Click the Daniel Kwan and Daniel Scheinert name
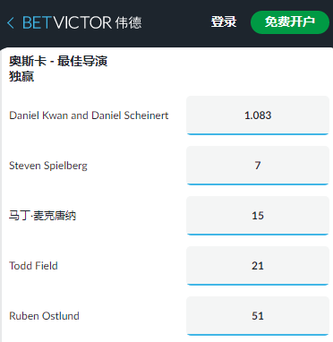This screenshot has width=333, height=342. coord(89,115)
